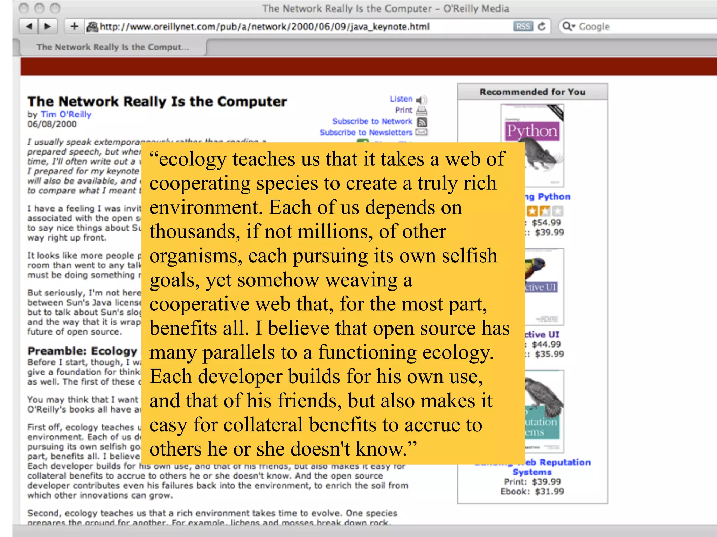Image resolution: width=717 pixels, height=537 pixels.
Task: Click the 'Print: $39.99' price text
Action: click(532, 482)
